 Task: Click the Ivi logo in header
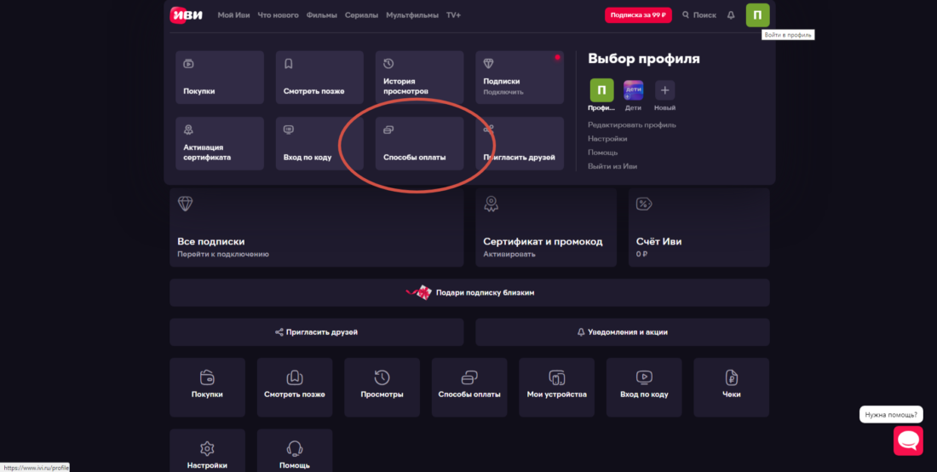point(188,15)
